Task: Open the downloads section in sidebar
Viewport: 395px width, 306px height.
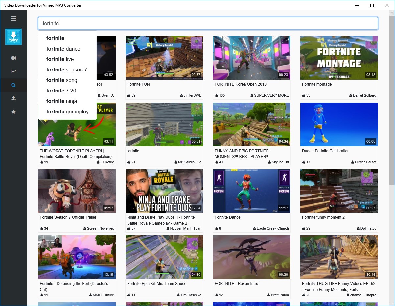Action: (x=13, y=98)
